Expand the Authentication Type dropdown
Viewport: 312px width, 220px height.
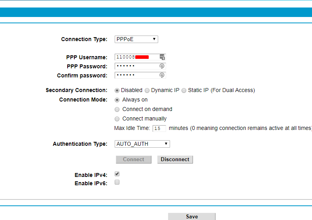142,144
